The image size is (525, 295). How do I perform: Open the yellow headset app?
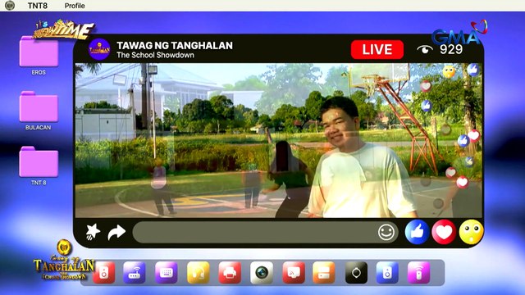pyautogui.click(x=199, y=273)
